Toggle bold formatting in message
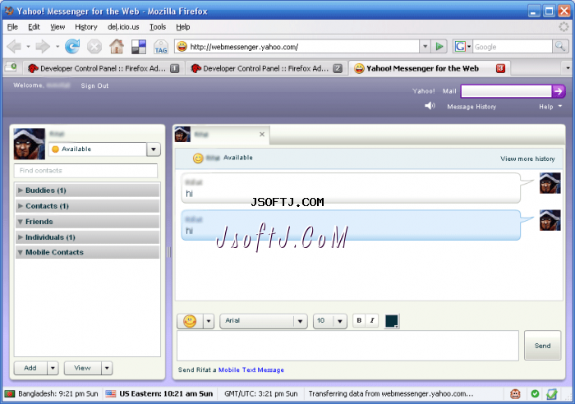 click(x=359, y=320)
